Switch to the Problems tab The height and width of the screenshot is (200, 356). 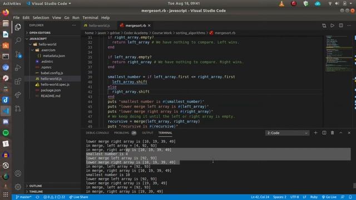125,133
